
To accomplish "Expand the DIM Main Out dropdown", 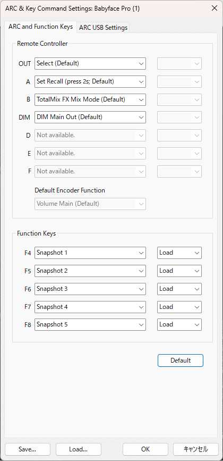I will [90, 117].
